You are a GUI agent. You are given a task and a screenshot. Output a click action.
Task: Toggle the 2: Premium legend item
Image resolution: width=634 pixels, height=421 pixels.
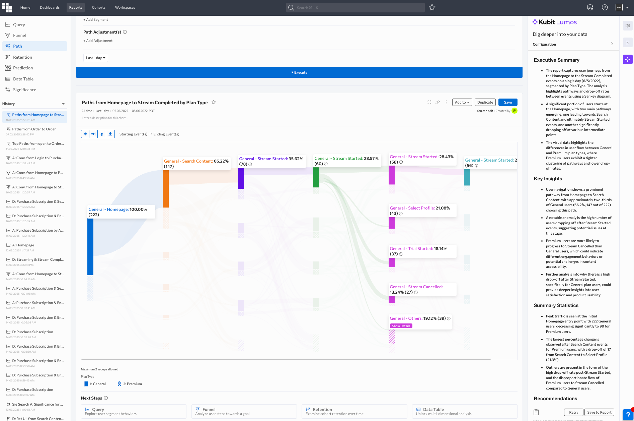pyautogui.click(x=130, y=384)
